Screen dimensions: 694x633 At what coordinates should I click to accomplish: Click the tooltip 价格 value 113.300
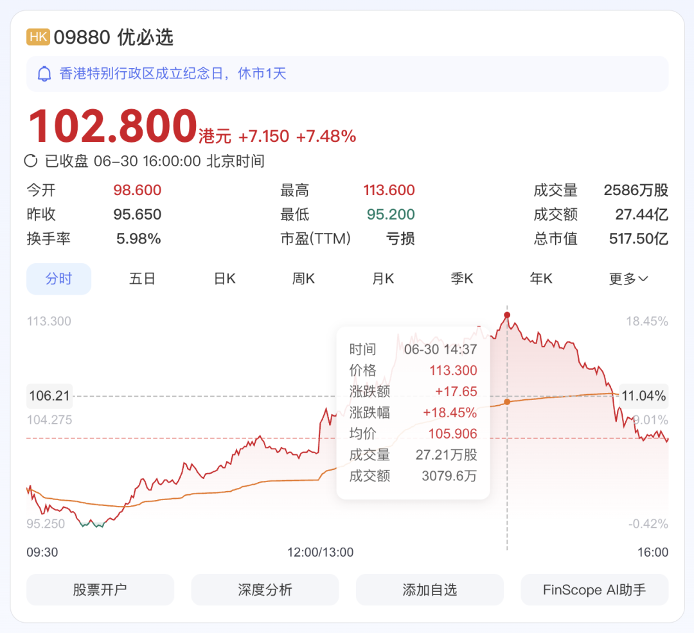click(x=453, y=370)
